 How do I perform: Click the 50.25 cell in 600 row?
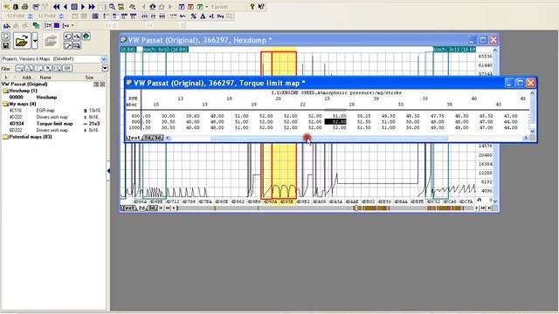(363, 116)
